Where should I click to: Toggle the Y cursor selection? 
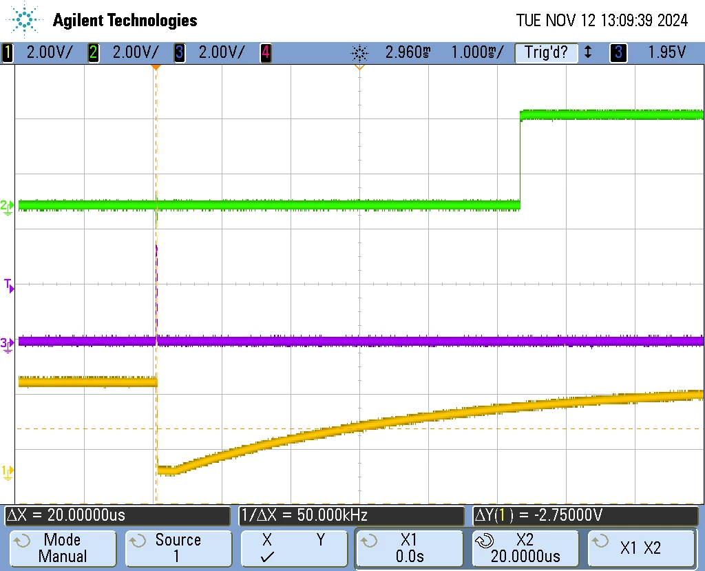pos(321,539)
